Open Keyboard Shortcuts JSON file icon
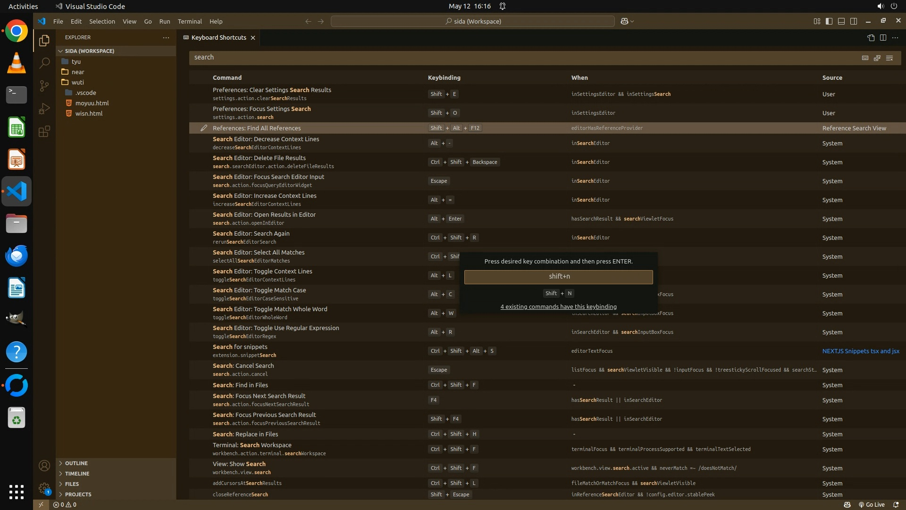 [871, 37]
